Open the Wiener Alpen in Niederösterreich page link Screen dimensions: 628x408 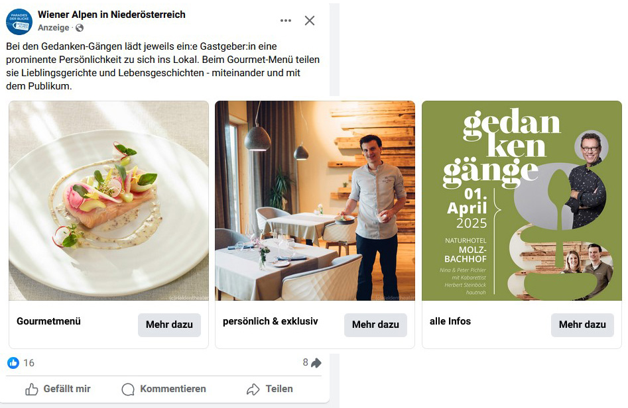click(111, 15)
